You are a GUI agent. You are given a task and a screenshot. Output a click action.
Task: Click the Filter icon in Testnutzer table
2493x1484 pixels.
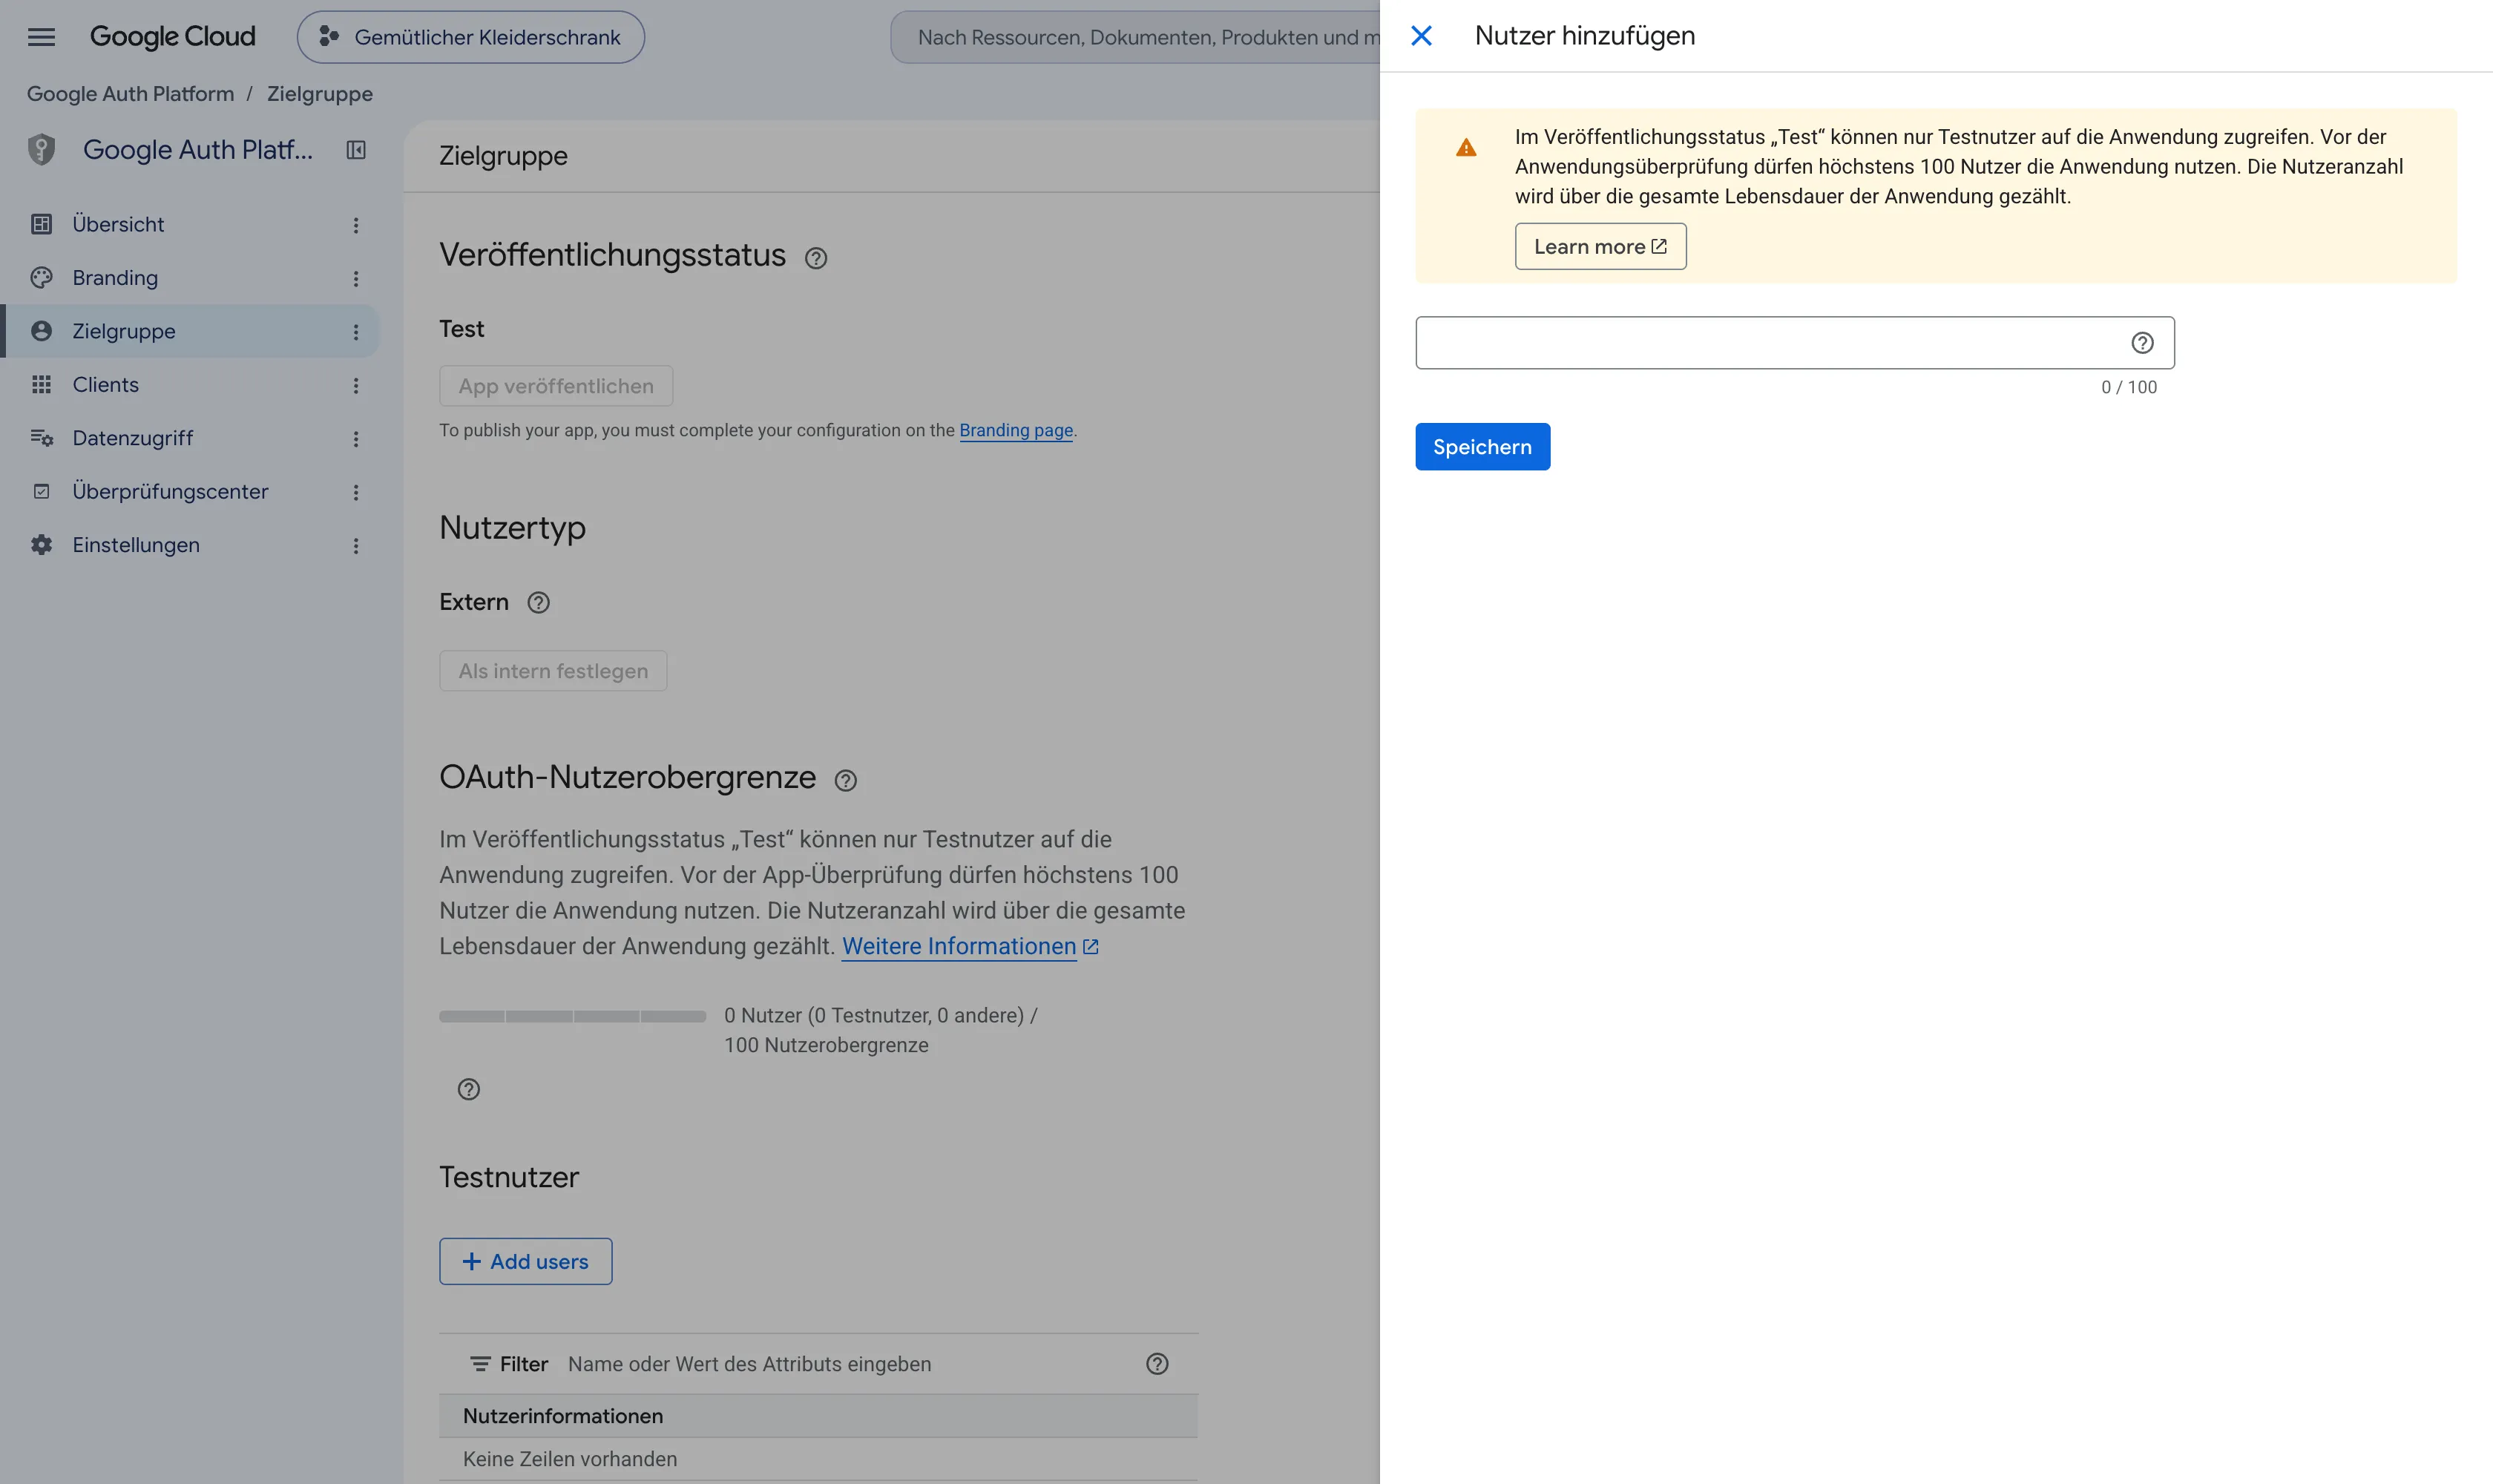pyautogui.click(x=481, y=1364)
